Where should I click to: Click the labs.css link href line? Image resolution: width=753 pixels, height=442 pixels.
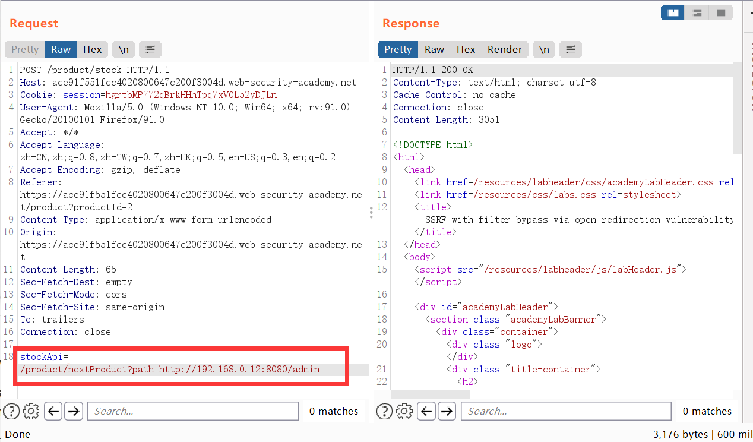click(547, 195)
